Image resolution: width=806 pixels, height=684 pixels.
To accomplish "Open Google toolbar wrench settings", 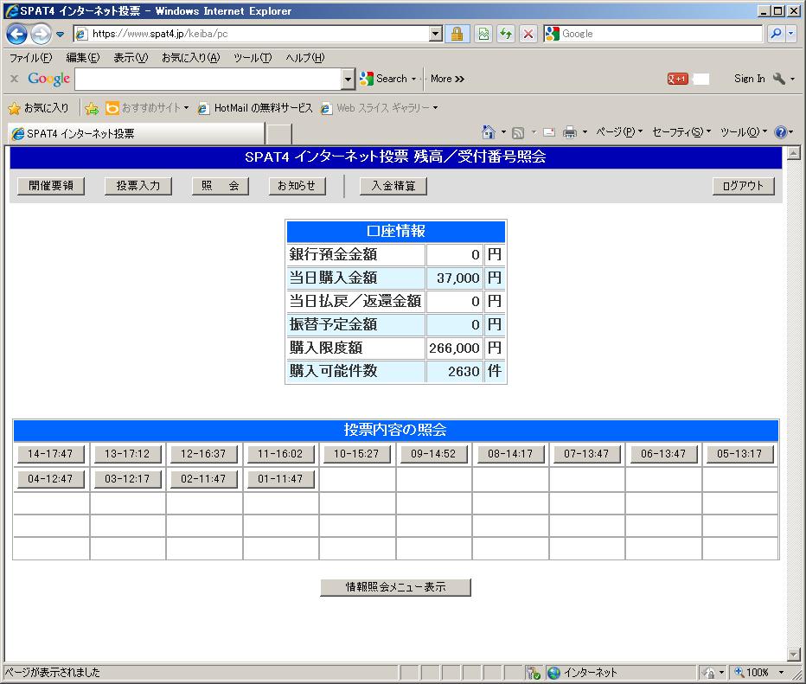I will [x=784, y=79].
